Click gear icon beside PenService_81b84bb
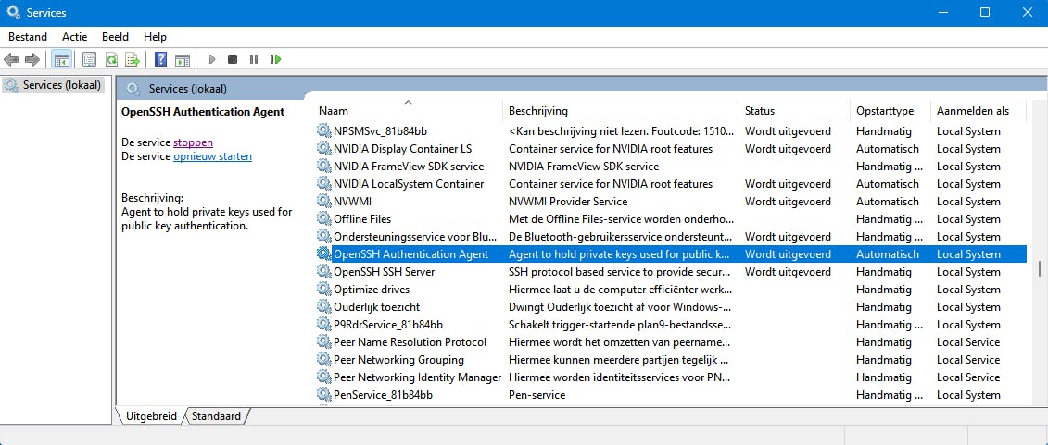Screen dimensions: 1048x445 [x=323, y=394]
